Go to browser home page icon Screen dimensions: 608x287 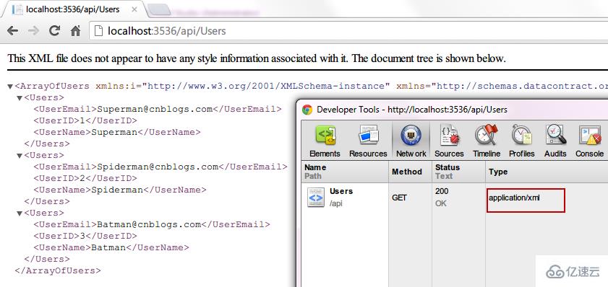(x=76, y=30)
